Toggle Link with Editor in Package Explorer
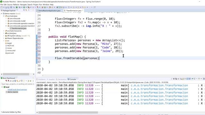Viewport: 205px width, 115px height. point(26,10)
